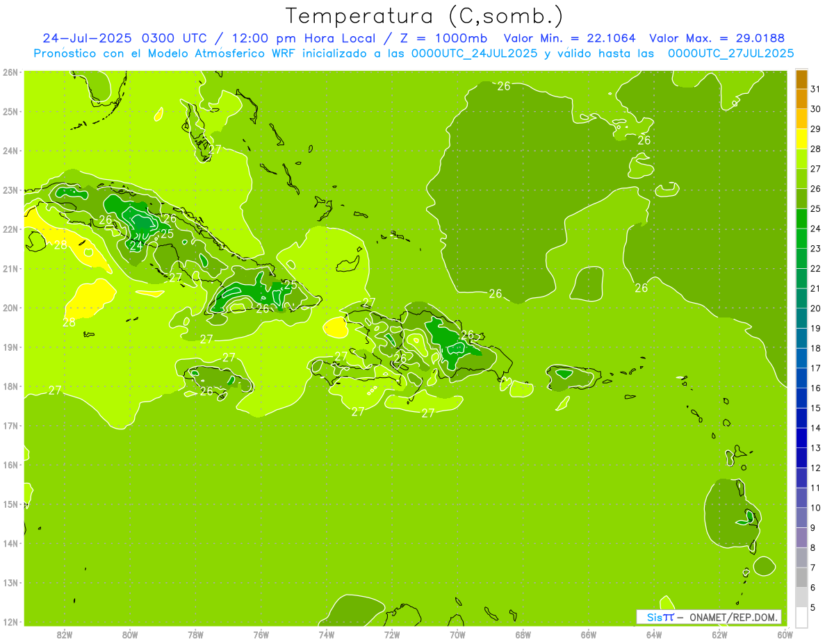
Task: Select the 22N latitude axis label
Action: coord(10,229)
